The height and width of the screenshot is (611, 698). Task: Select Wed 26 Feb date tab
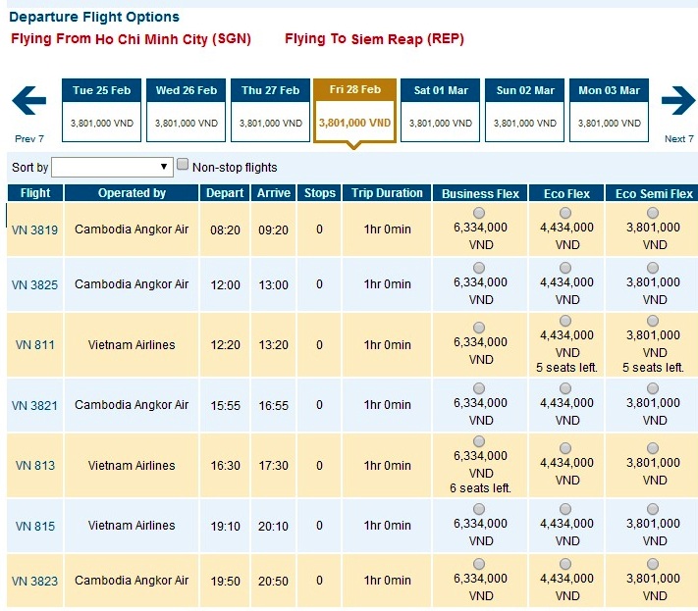187,108
